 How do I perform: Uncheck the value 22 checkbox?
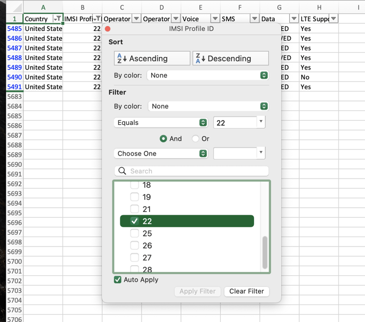pyautogui.click(x=135, y=221)
